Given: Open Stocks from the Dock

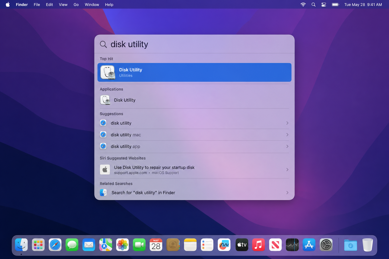Looking at the screenshot, I should tap(292, 245).
